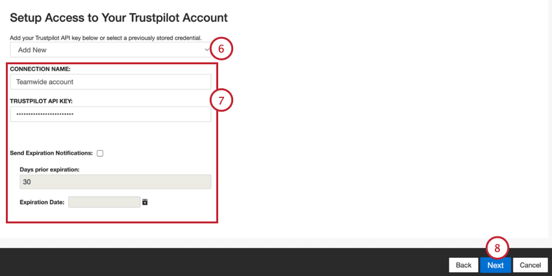Click the Send Expiration Notifications label text
Image resolution: width=552 pixels, height=276 pixels.
tap(51, 153)
